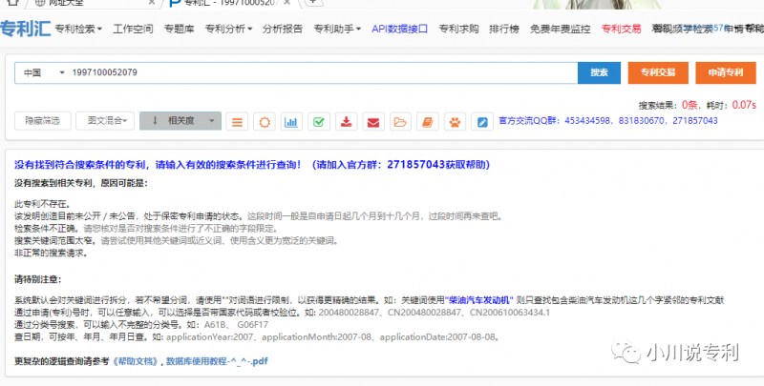Viewport: 764px width, 386px height.
Task: Click the 此专利不存在 line
Action: [x=43, y=204]
